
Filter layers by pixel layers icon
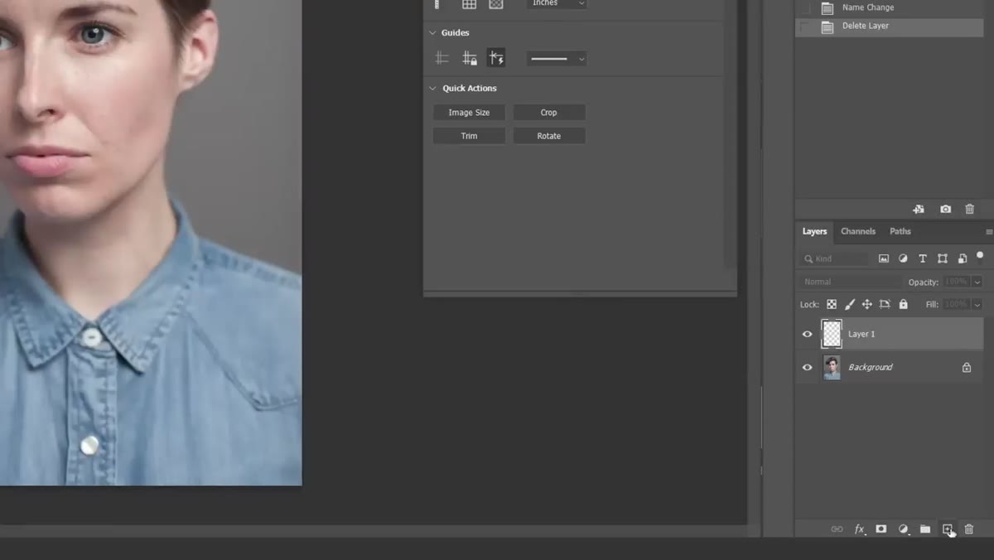(x=884, y=259)
